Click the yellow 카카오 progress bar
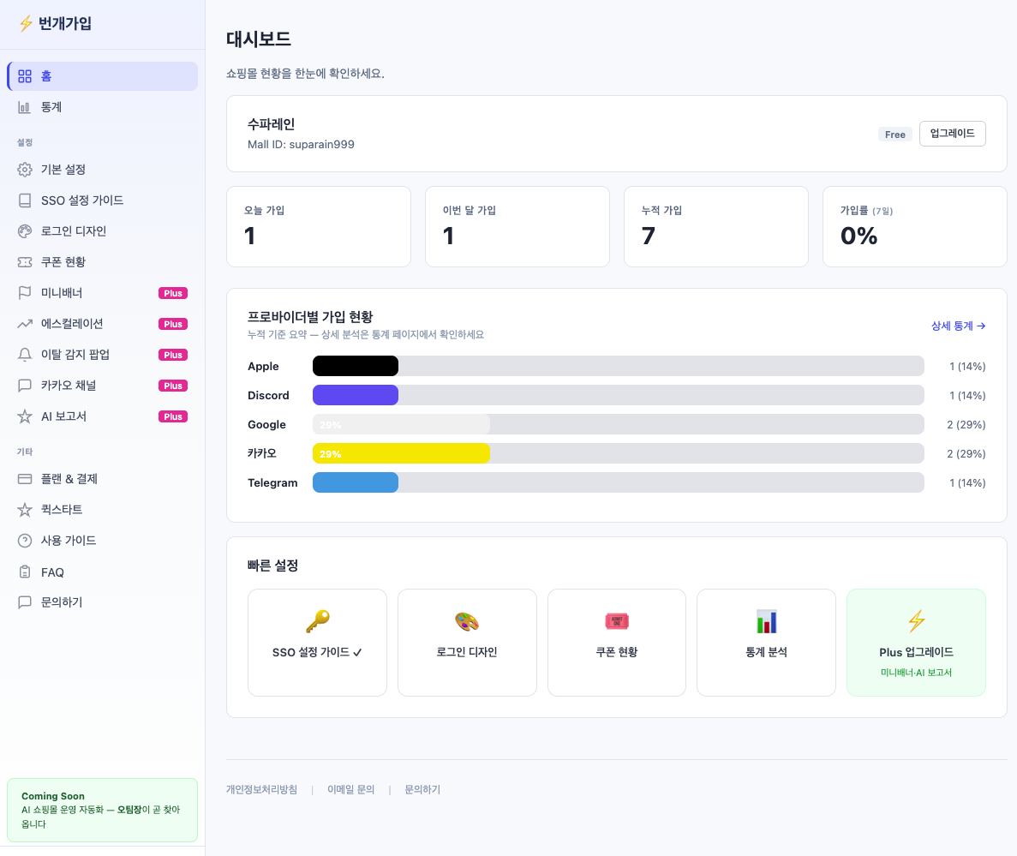 coord(401,453)
